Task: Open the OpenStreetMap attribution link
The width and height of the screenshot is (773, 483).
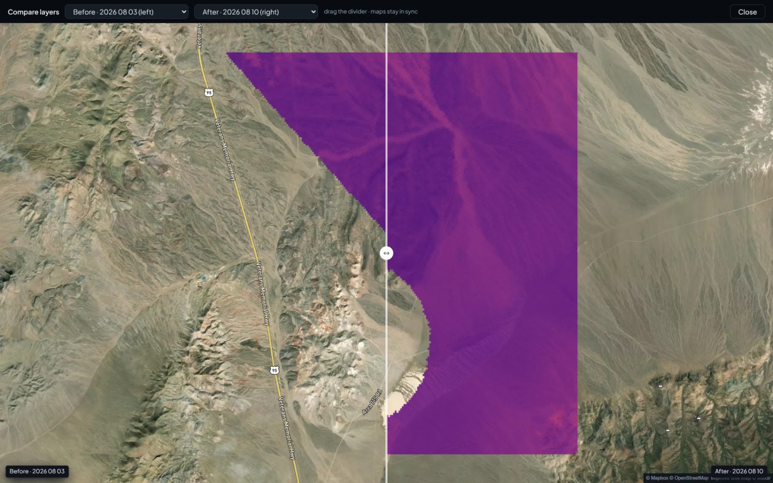Action: pos(689,478)
